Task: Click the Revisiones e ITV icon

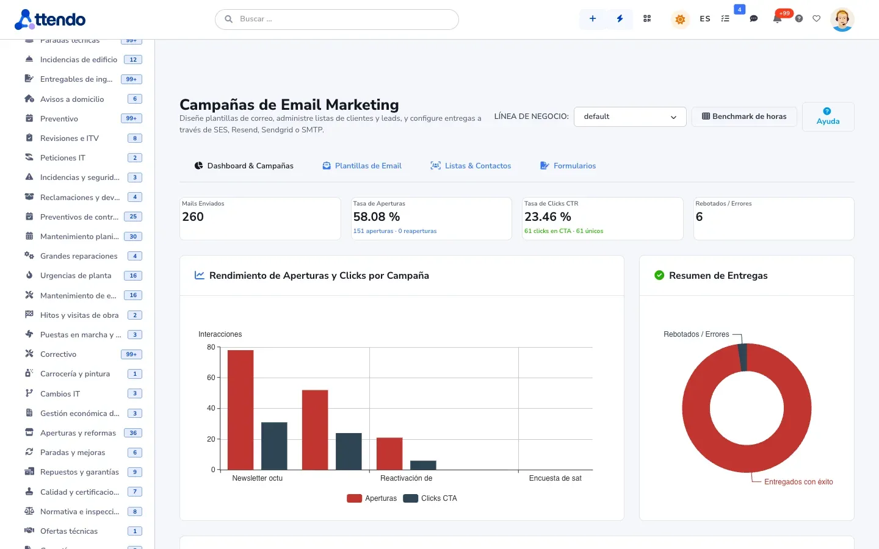Action: [29, 138]
